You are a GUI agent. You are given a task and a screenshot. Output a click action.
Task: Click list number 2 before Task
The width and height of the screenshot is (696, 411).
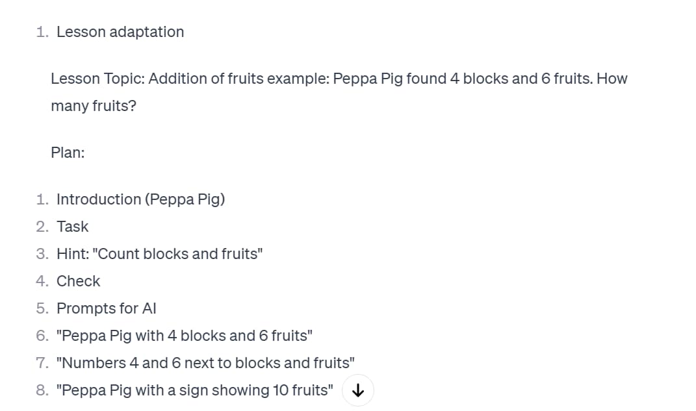pos(42,227)
